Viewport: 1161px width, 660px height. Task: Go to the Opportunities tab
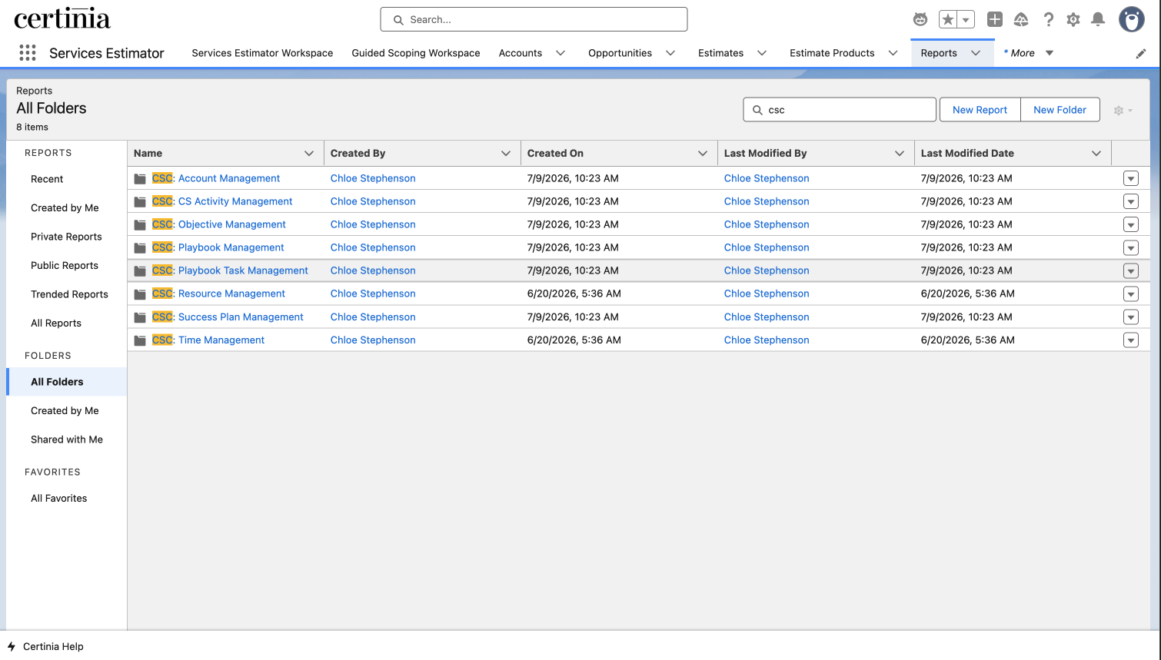[x=620, y=53]
